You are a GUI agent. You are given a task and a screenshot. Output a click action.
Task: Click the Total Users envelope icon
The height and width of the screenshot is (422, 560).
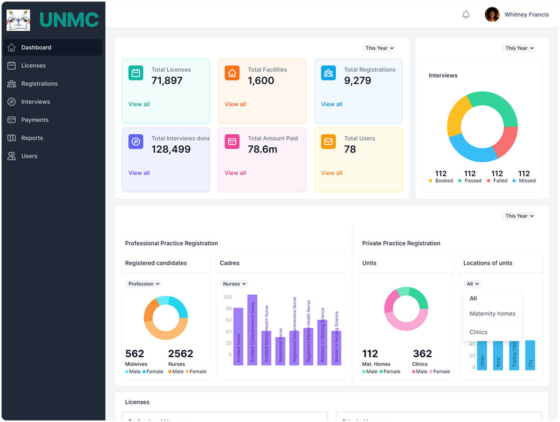click(x=328, y=141)
